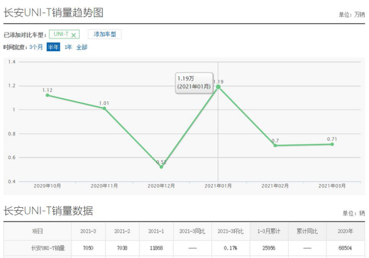The height and width of the screenshot is (258, 369).
Task: Select the 半年 time range
Action: 53,47
